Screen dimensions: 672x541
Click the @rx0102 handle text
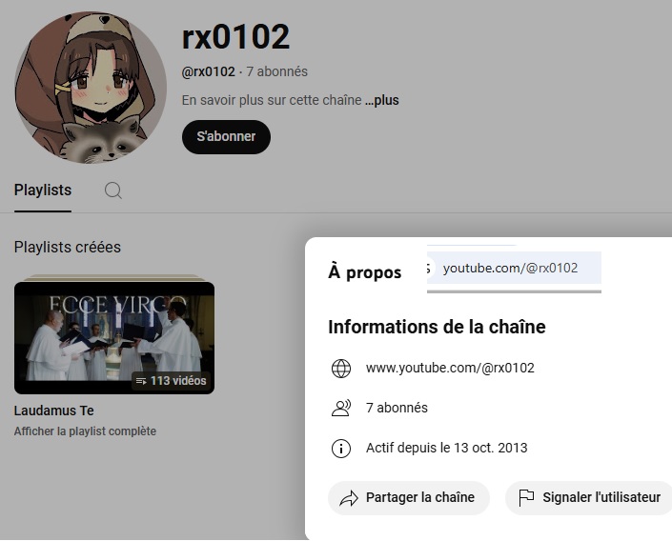pos(209,71)
